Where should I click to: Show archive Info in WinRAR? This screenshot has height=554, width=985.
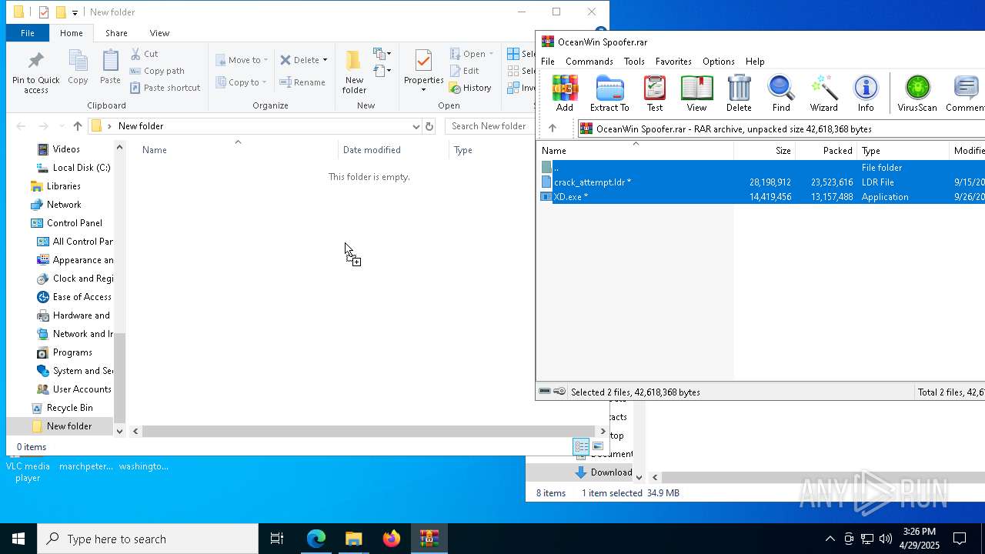(866, 93)
